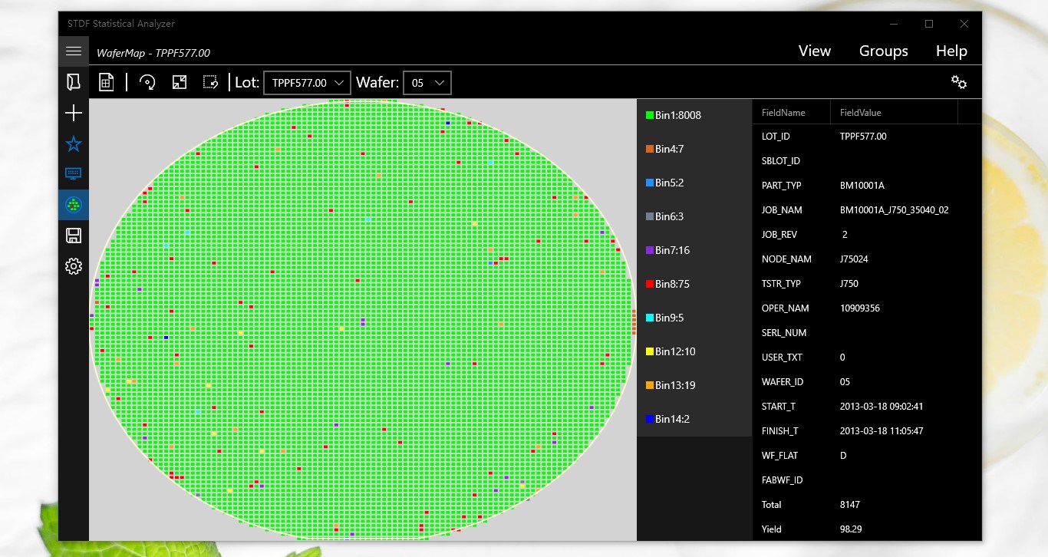Expand the Wafer dropdown showing 05
The image size is (1048, 557).
pyautogui.click(x=427, y=83)
